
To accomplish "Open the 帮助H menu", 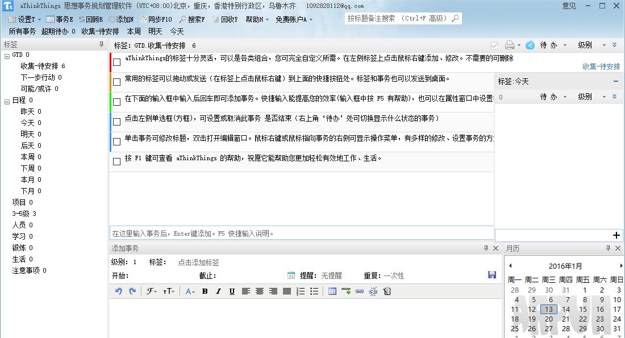I will pyautogui.click(x=257, y=19).
